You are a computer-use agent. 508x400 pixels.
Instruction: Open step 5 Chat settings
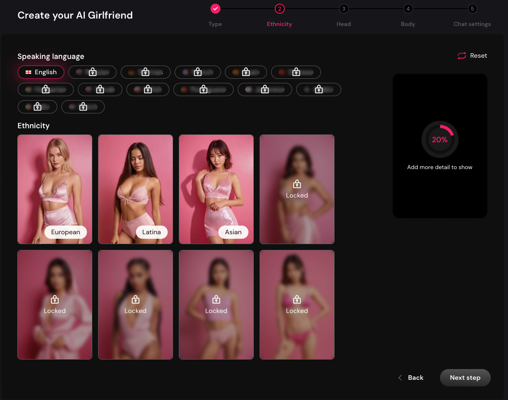(x=472, y=9)
